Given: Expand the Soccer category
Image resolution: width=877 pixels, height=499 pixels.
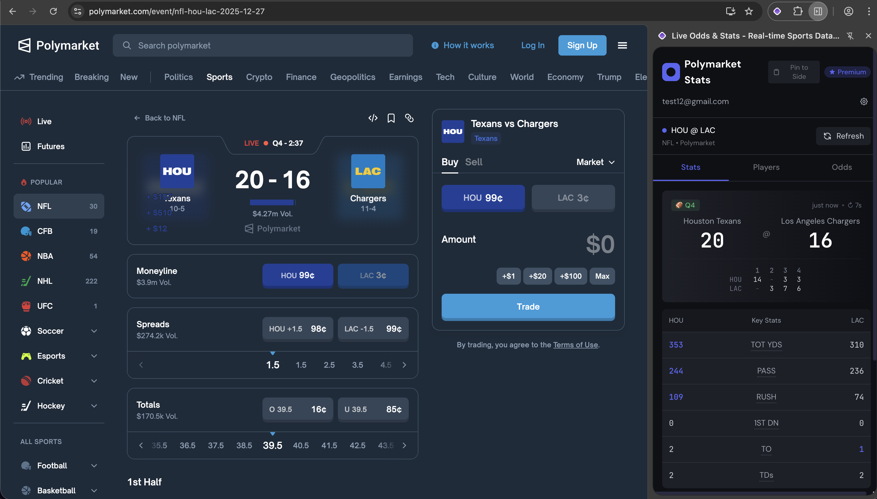Looking at the screenshot, I should [x=94, y=331].
